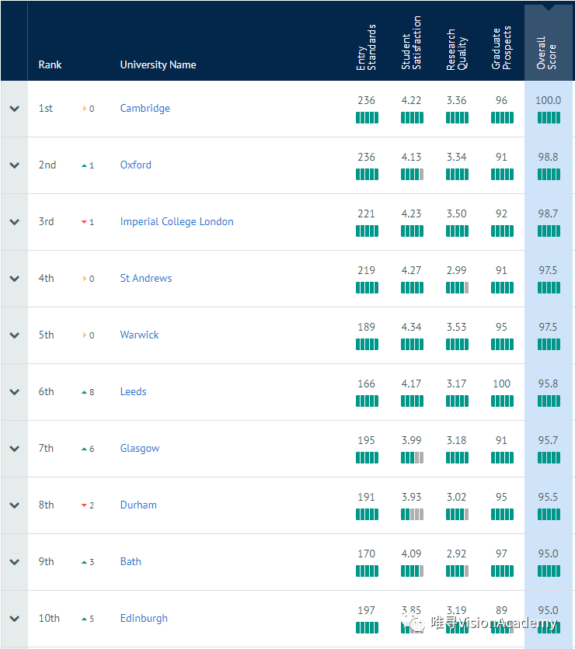Click the up-arrow icon next to Glasgow
The width and height of the screenshot is (575, 649).
coord(85,448)
